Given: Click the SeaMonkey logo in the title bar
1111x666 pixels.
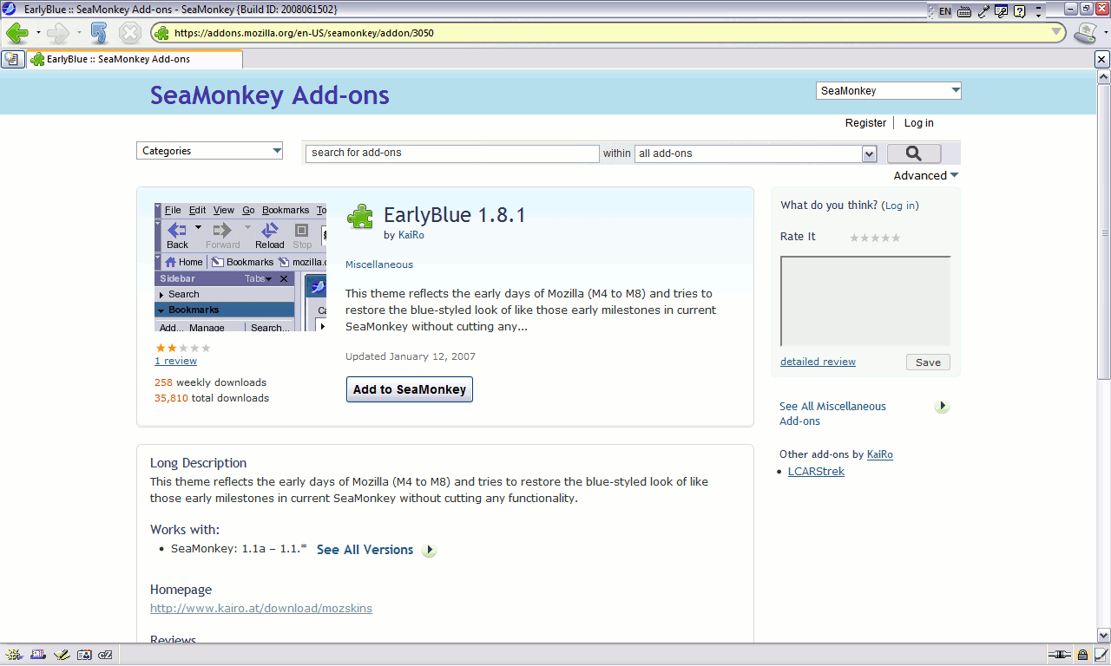Looking at the screenshot, I should pos(10,9).
